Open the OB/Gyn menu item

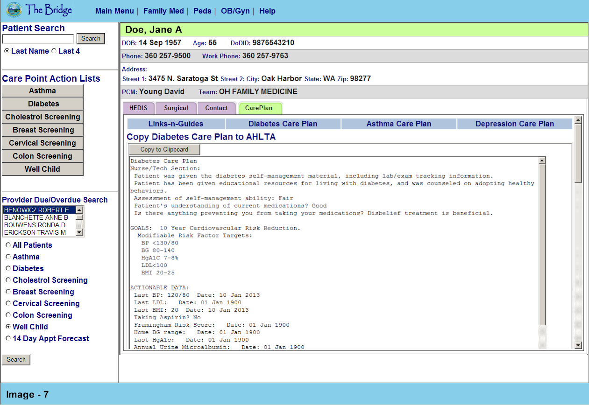coord(235,11)
